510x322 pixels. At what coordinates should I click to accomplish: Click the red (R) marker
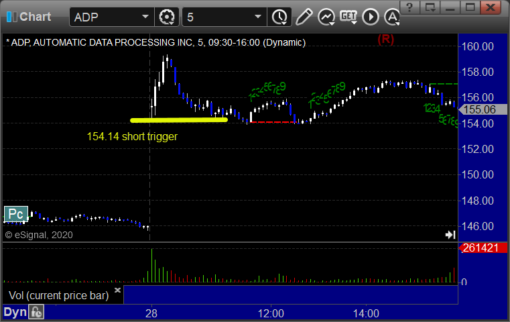pyautogui.click(x=386, y=40)
